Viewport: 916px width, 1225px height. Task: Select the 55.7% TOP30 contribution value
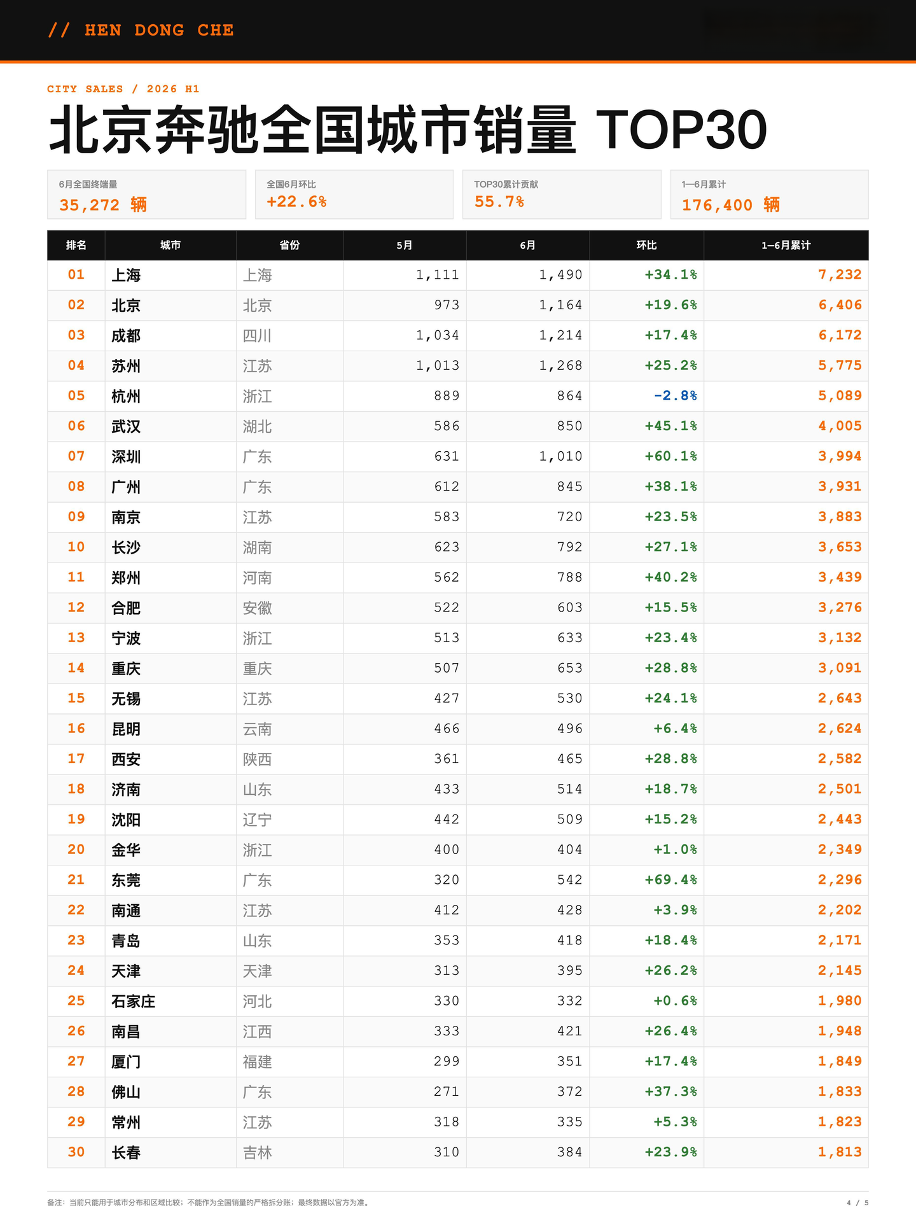click(x=499, y=202)
